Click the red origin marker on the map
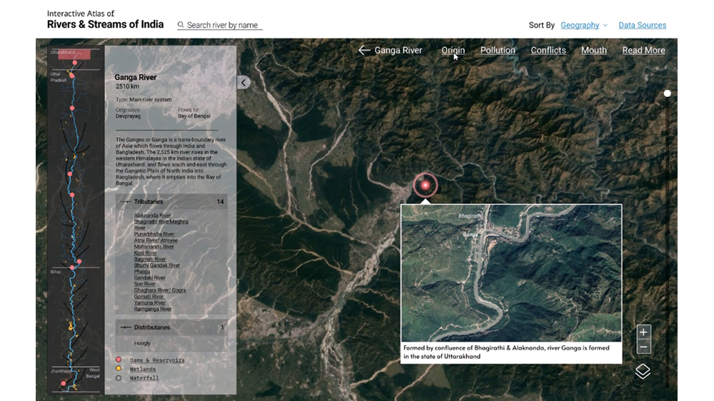Image resolution: width=714 pixels, height=401 pixels. coord(426,186)
